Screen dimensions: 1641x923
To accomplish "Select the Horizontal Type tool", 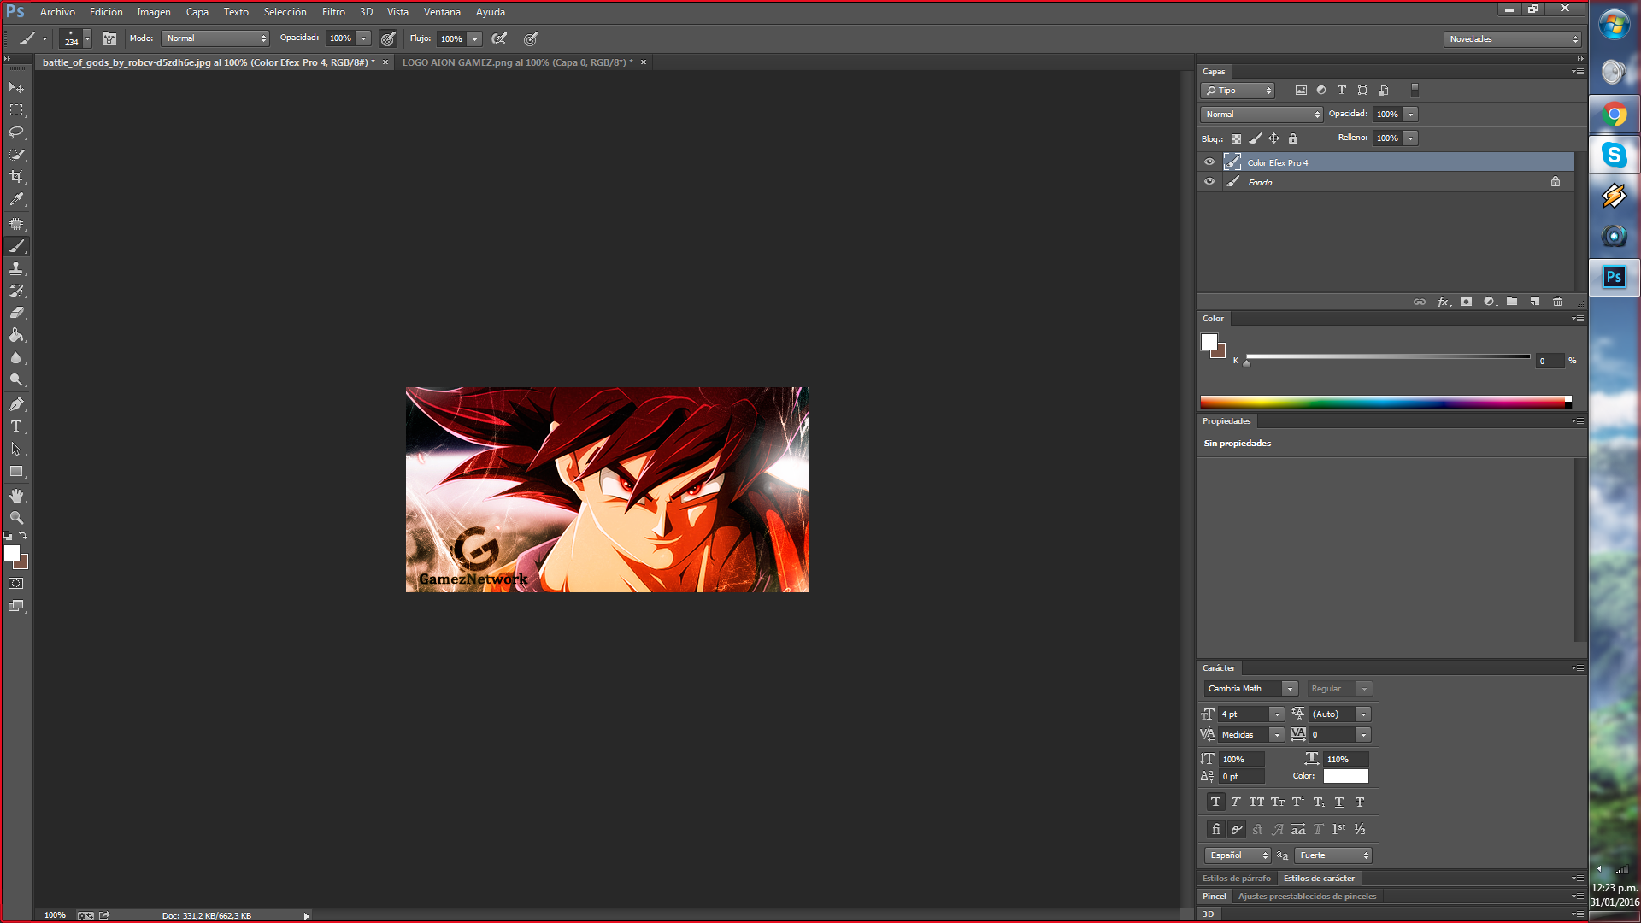I will click(x=16, y=426).
